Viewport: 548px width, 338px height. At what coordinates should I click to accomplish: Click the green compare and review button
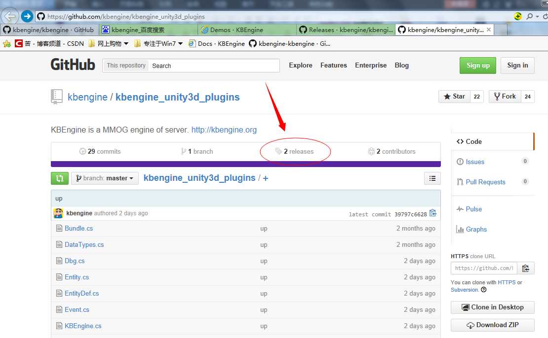(x=60, y=178)
